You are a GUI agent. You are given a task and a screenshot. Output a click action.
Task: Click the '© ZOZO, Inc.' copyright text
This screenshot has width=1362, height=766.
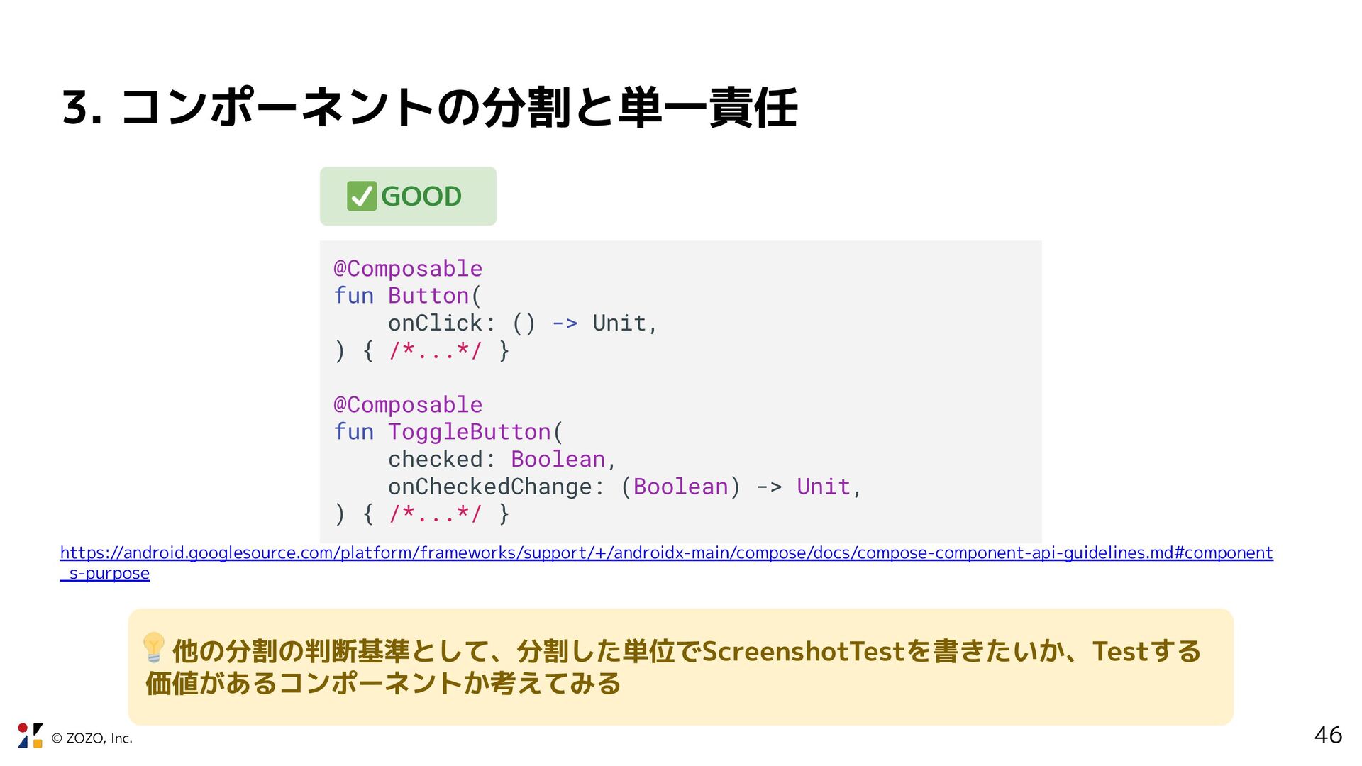pyautogui.click(x=92, y=738)
